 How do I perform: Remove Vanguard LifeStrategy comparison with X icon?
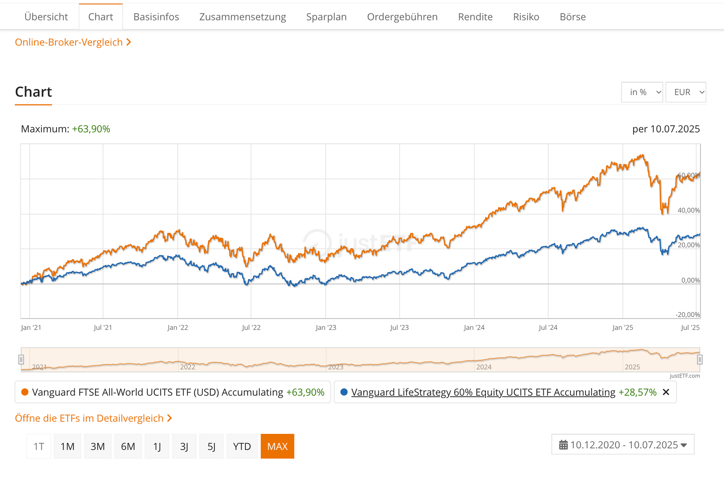click(x=666, y=392)
